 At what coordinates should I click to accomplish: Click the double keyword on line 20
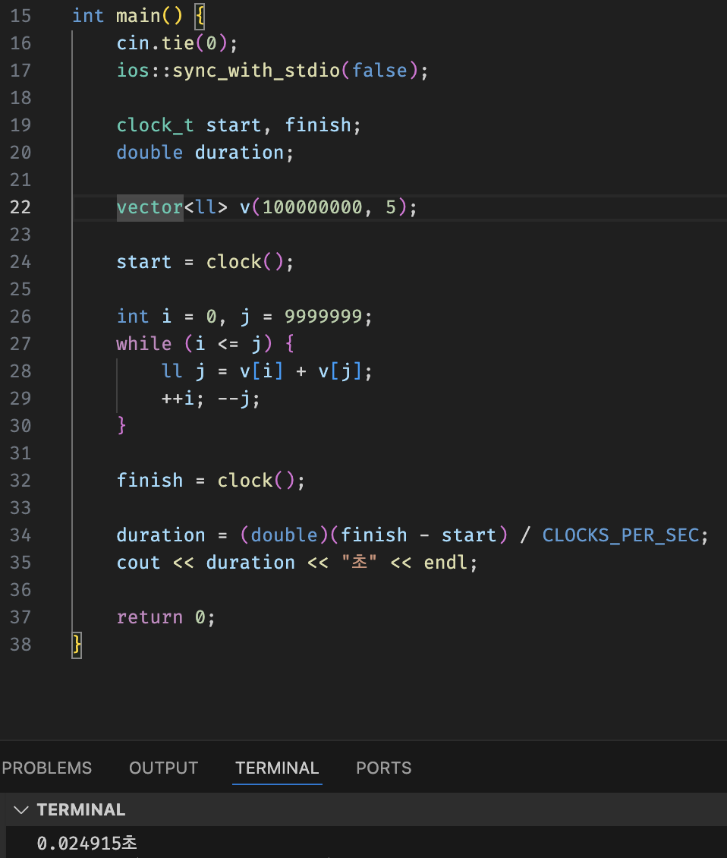coord(150,153)
